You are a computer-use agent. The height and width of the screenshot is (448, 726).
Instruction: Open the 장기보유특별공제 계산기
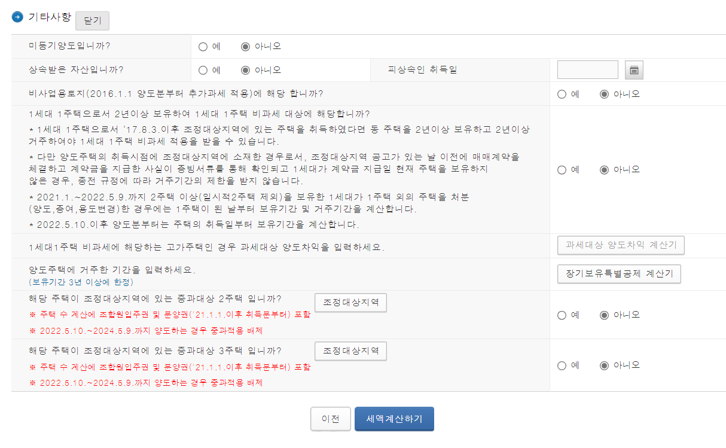click(619, 274)
